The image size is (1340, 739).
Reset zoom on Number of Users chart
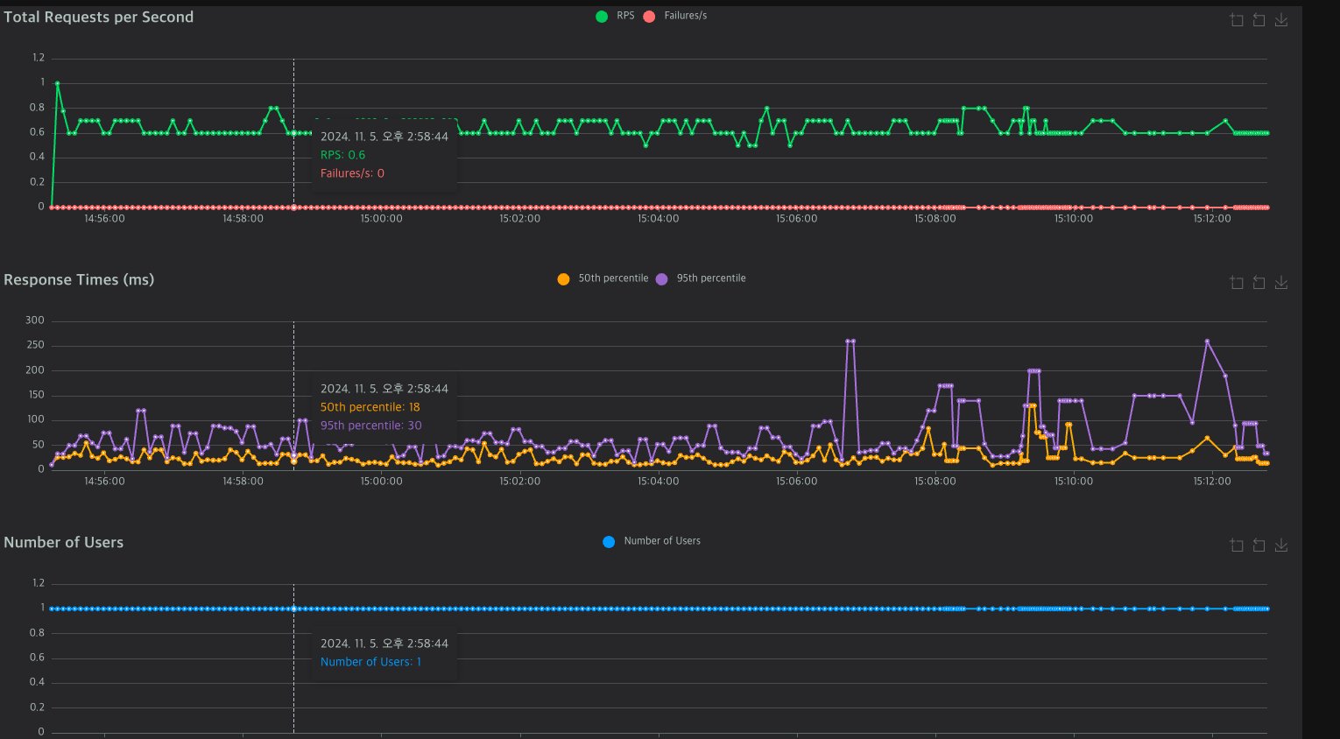click(1259, 545)
